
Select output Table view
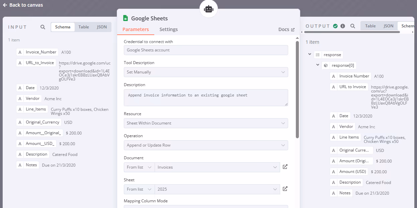(370, 26)
